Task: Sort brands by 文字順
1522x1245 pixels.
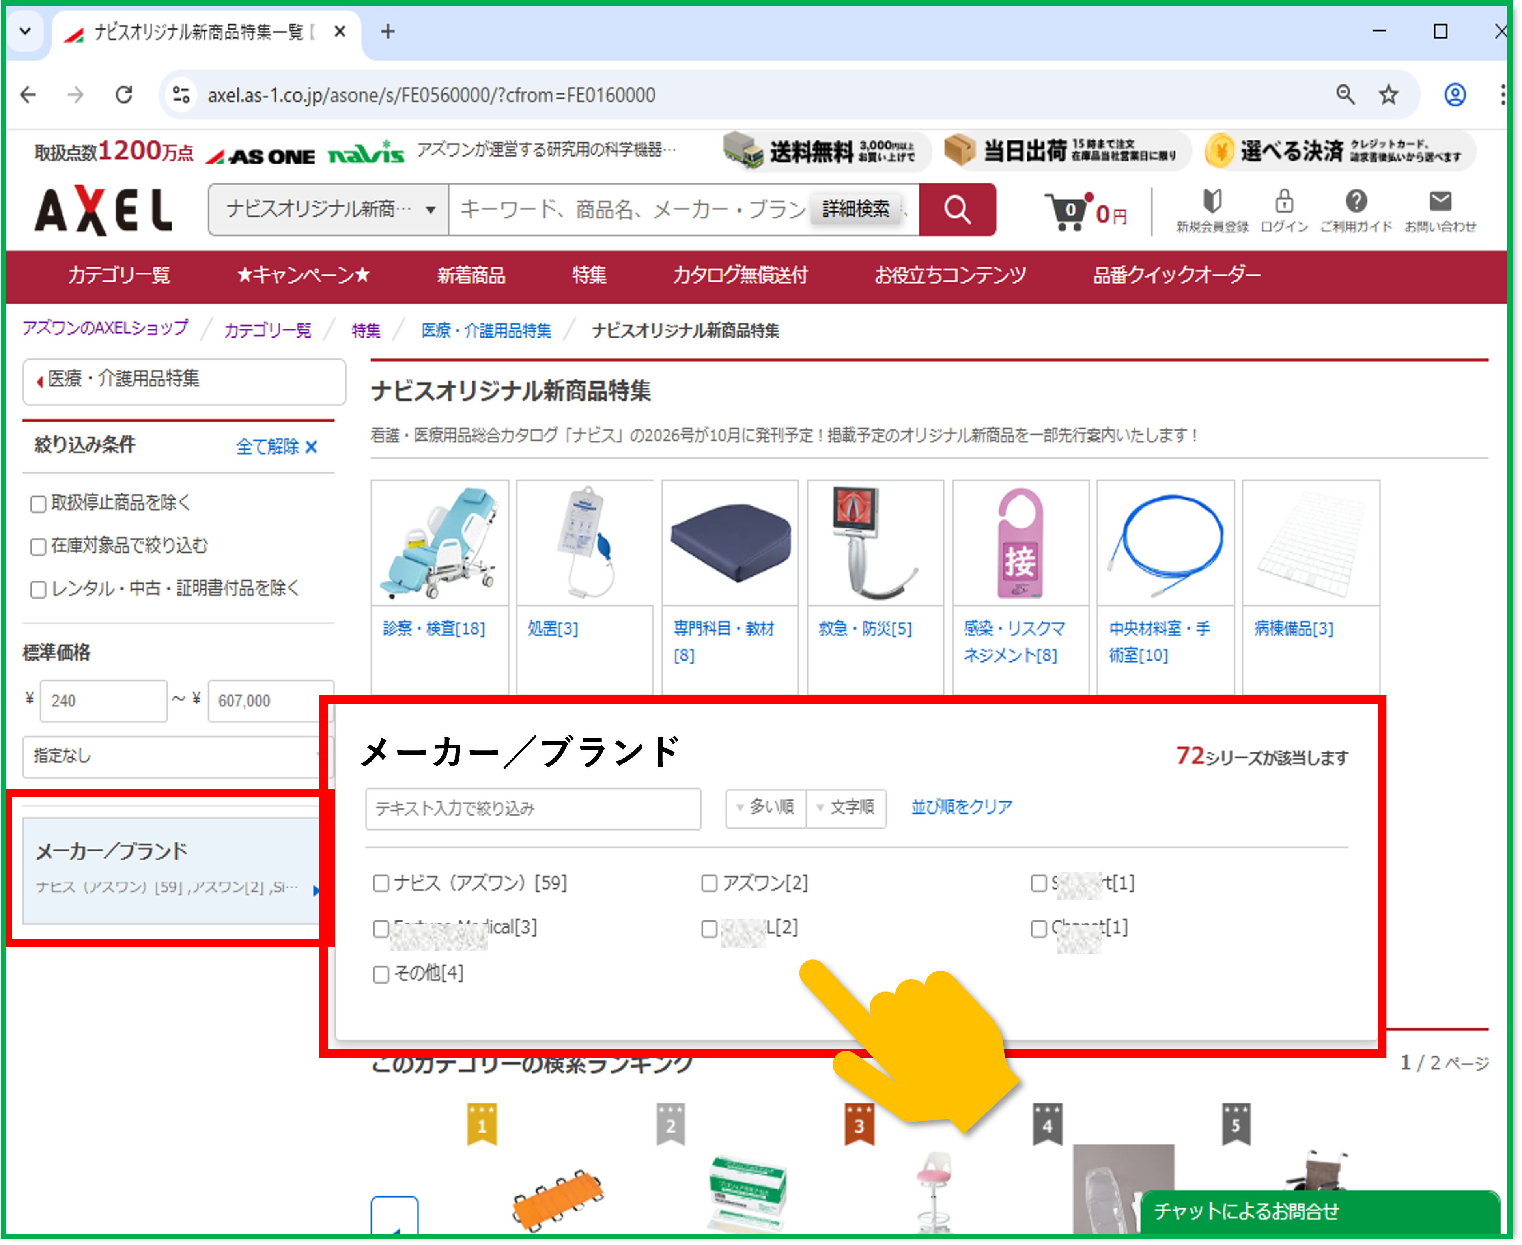Action: pyautogui.click(x=846, y=808)
